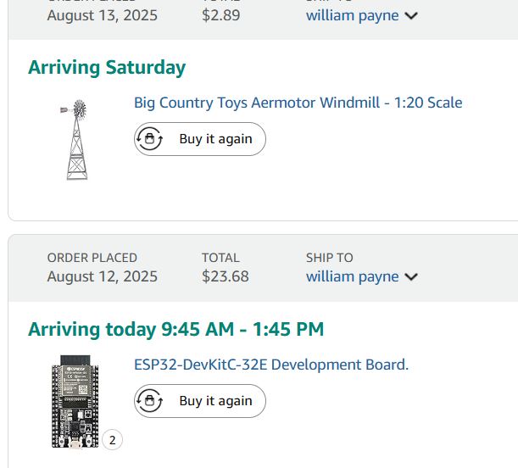Click the August 13, 2025 order date

coord(103,15)
